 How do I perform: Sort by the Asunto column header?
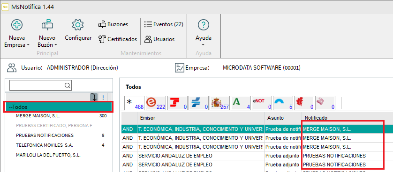(x=283, y=118)
